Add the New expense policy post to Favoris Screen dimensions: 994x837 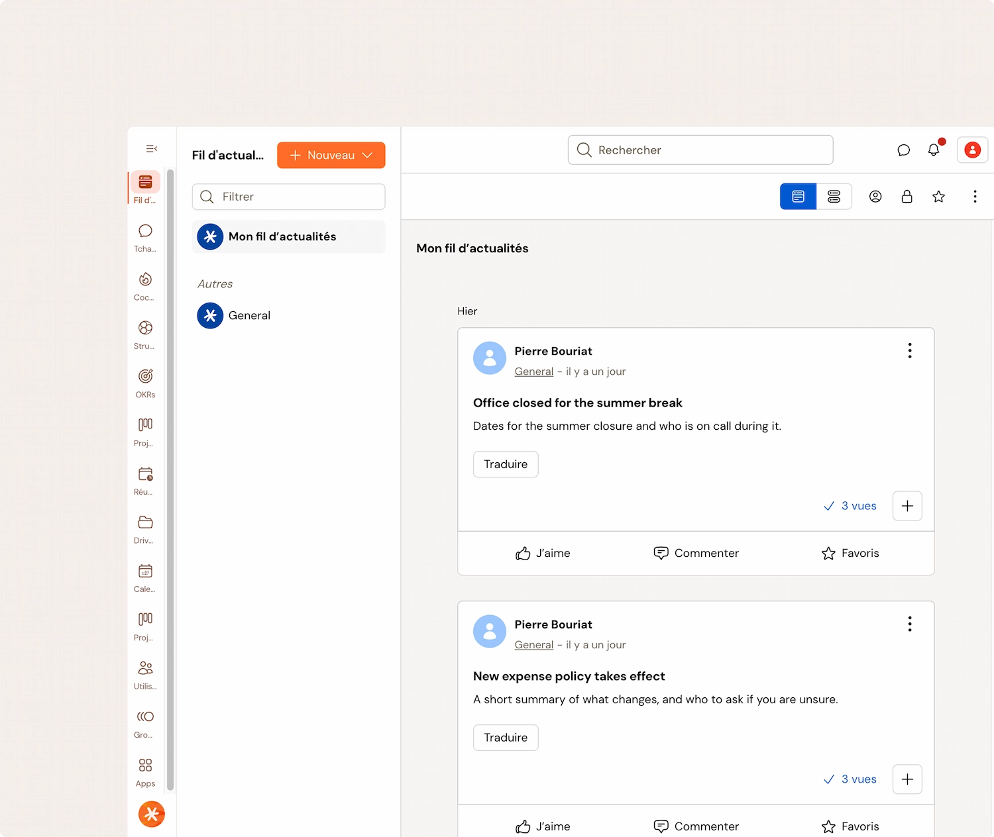click(850, 826)
